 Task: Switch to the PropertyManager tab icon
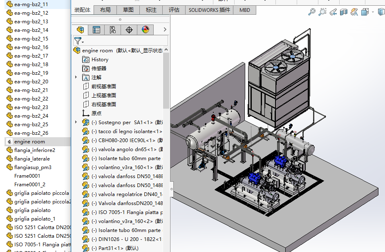tap(96, 29)
